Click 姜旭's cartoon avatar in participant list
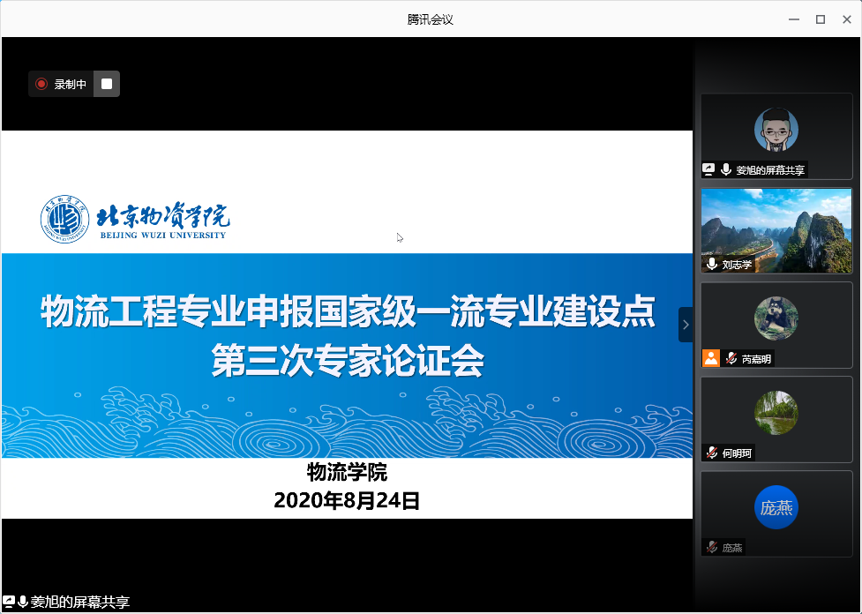The image size is (862, 614). 776,131
